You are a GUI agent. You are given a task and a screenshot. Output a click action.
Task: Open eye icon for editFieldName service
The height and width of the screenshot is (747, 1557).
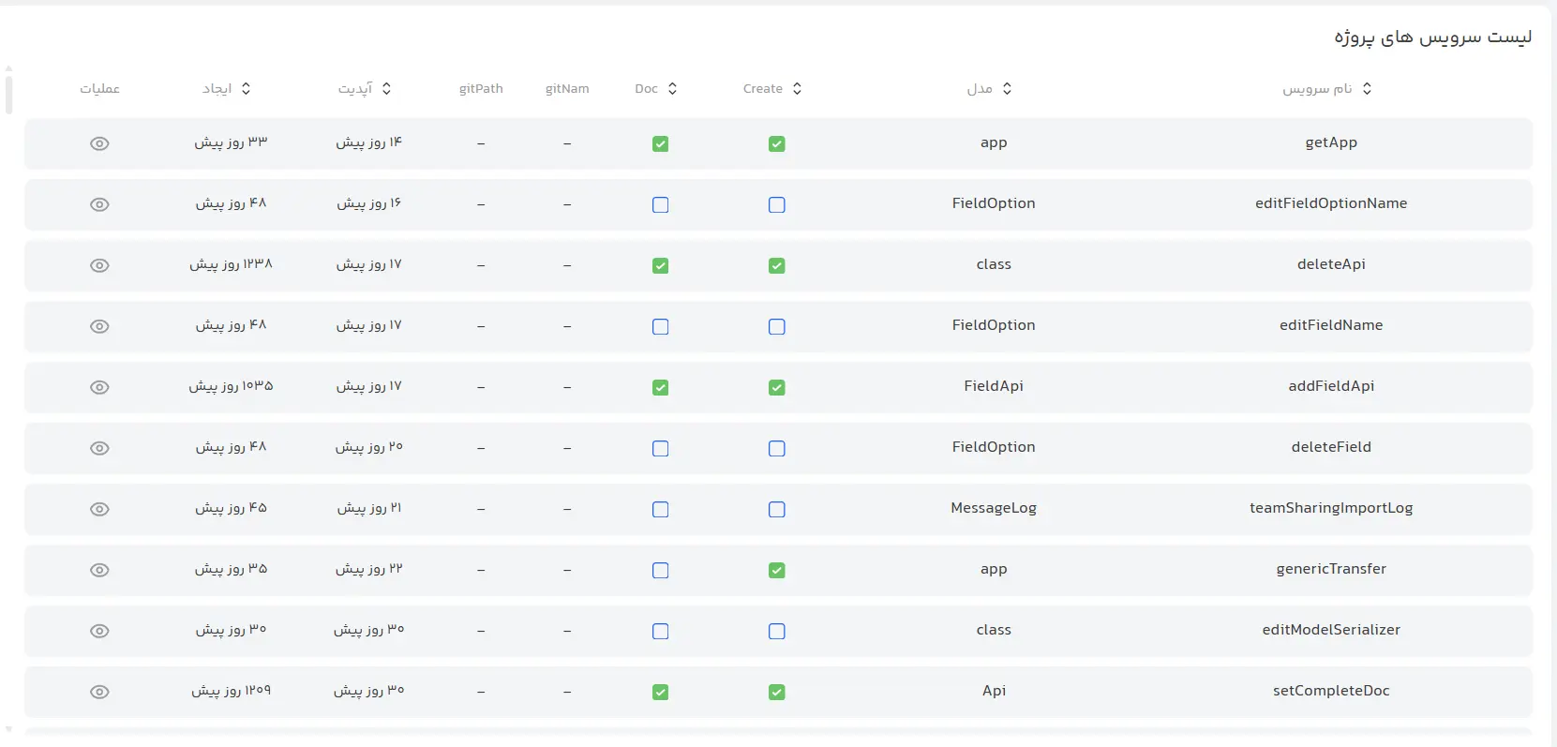[99, 326]
